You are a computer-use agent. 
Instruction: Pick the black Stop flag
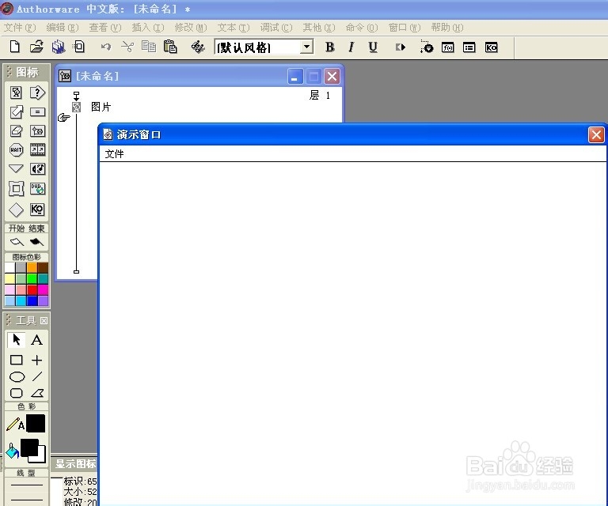pos(37,242)
